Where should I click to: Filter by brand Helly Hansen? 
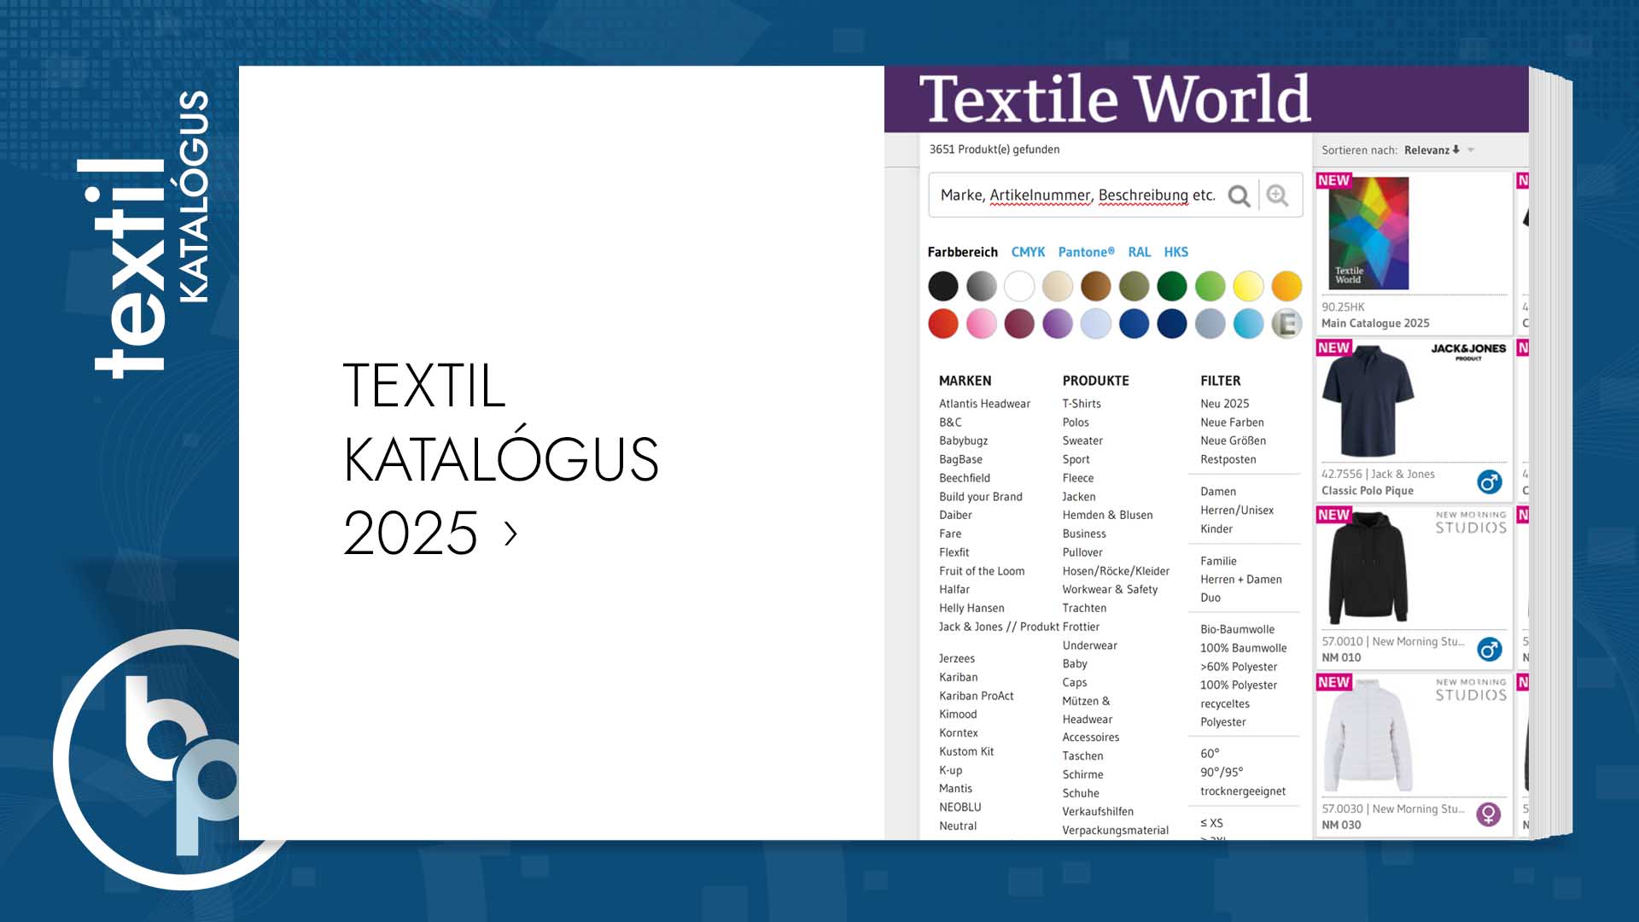(x=971, y=608)
